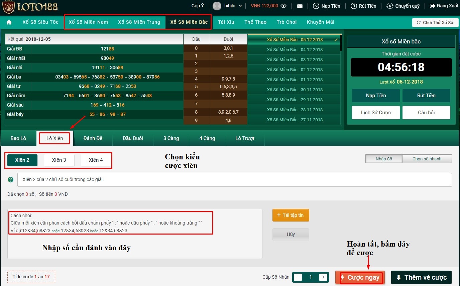460x286 pixels.
Task: Open Lịch Sử Cược history
Action: click(x=376, y=113)
